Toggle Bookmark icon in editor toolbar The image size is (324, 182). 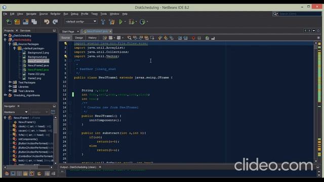[172, 38]
